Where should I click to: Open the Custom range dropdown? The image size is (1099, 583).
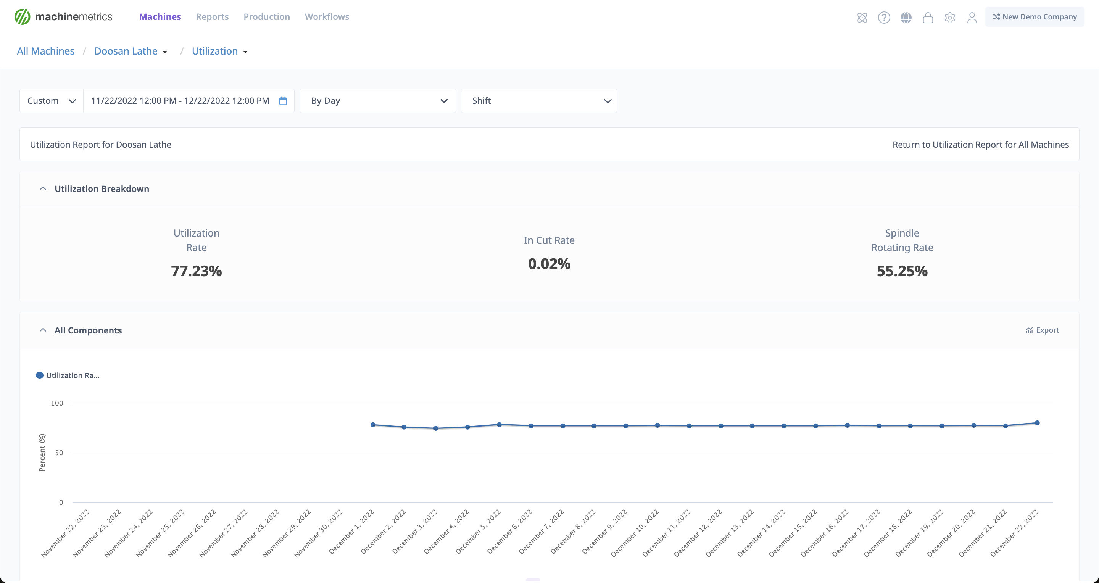[x=51, y=101]
